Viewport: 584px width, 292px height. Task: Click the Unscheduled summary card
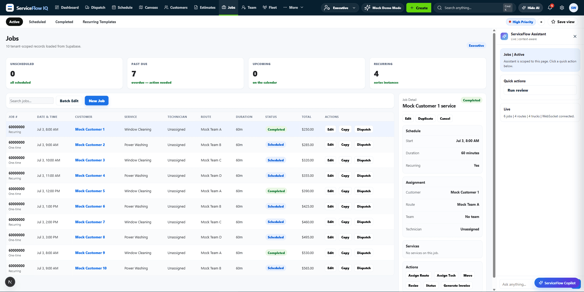64,73
